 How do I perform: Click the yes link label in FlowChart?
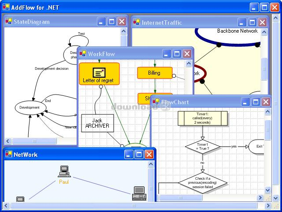pyautogui.click(x=234, y=146)
